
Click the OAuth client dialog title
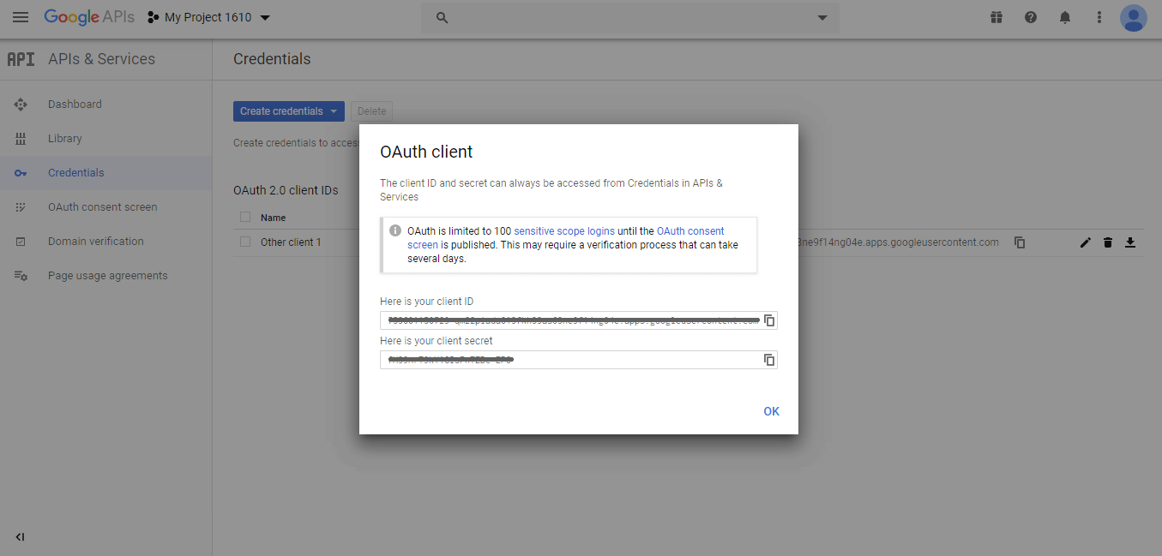coord(426,152)
